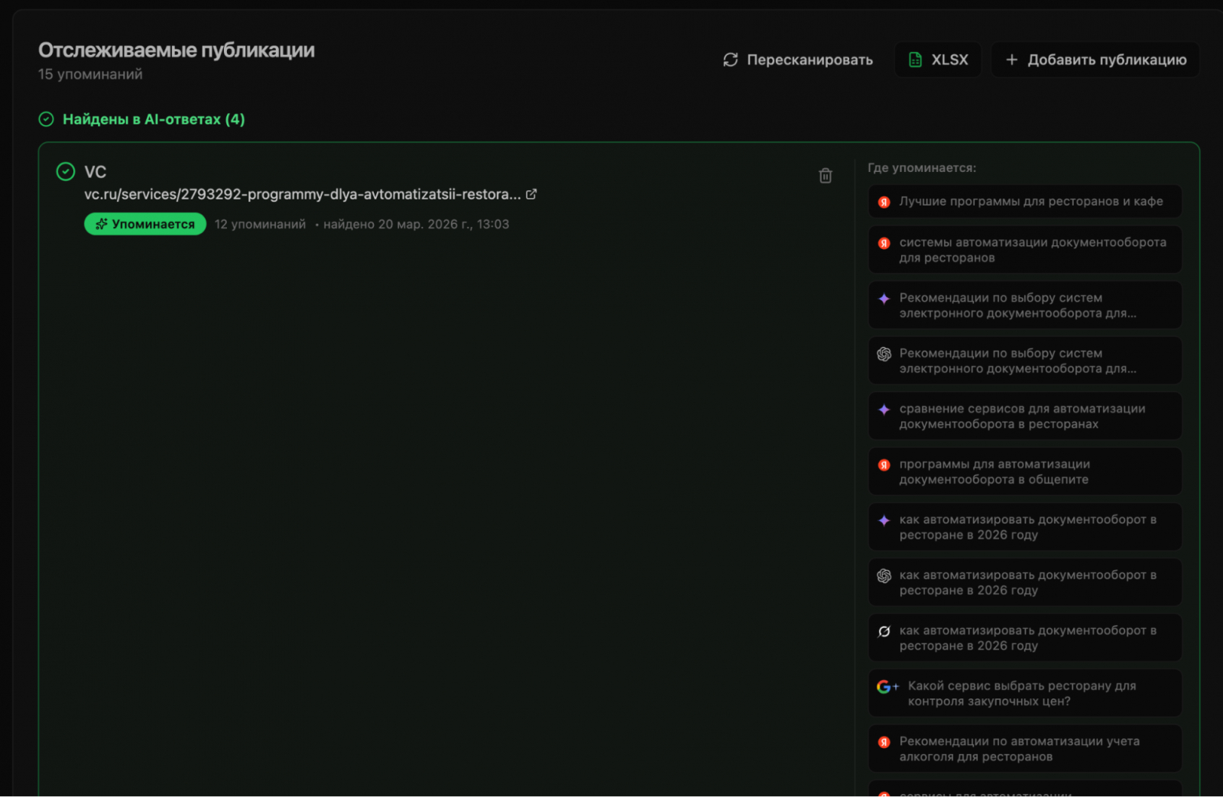Screen dimensions: 1223x797
Task: Open query системы автоматизации документооборота для ресторанов
Action: click(x=1032, y=250)
